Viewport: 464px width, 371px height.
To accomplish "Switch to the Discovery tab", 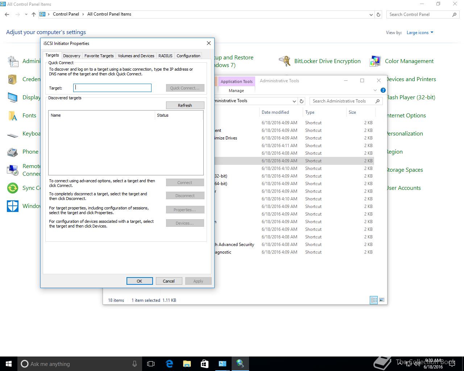I will [x=71, y=56].
